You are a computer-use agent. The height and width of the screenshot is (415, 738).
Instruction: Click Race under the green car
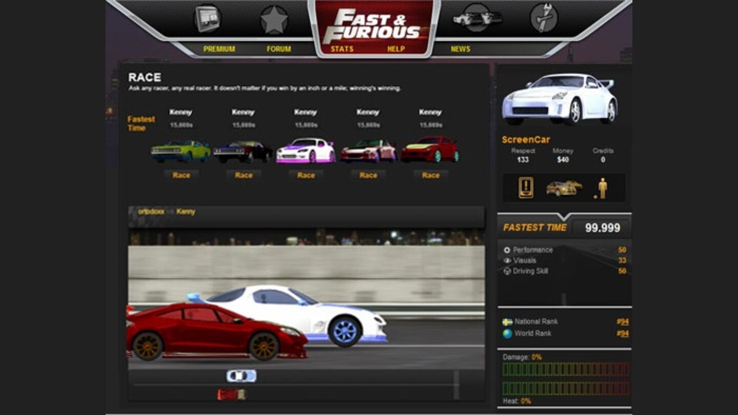(x=181, y=175)
